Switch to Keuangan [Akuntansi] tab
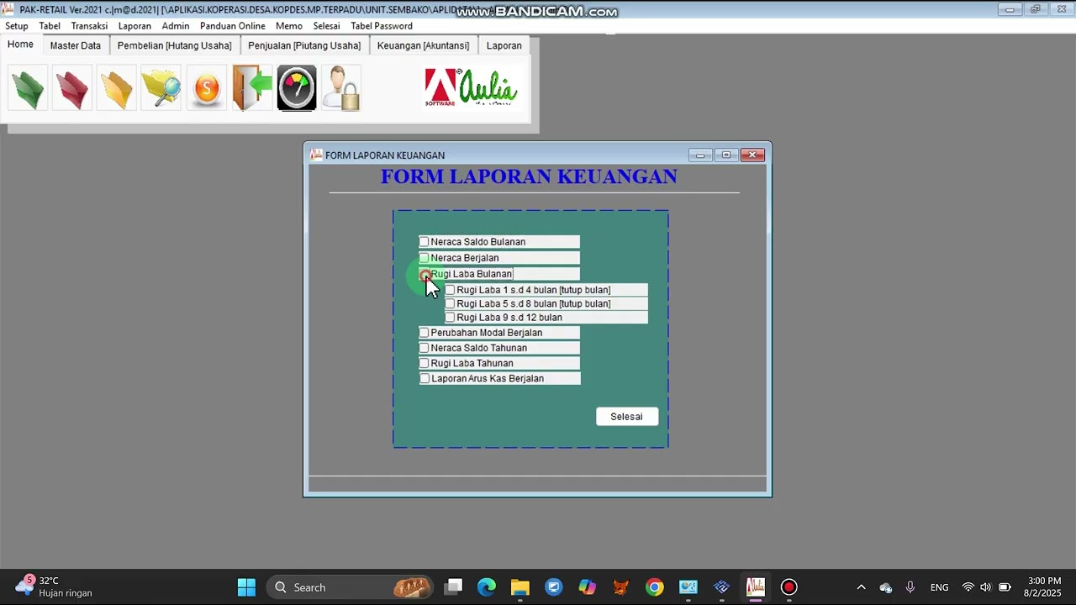The width and height of the screenshot is (1076, 605). (x=424, y=45)
